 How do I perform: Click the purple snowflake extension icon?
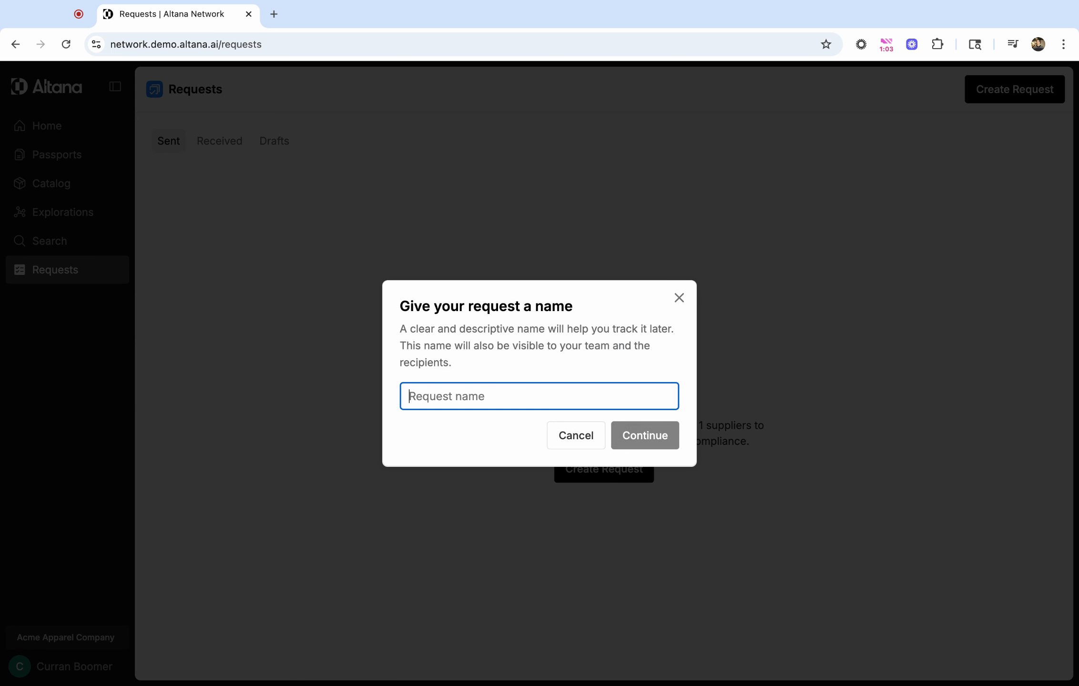click(x=911, y=44)
